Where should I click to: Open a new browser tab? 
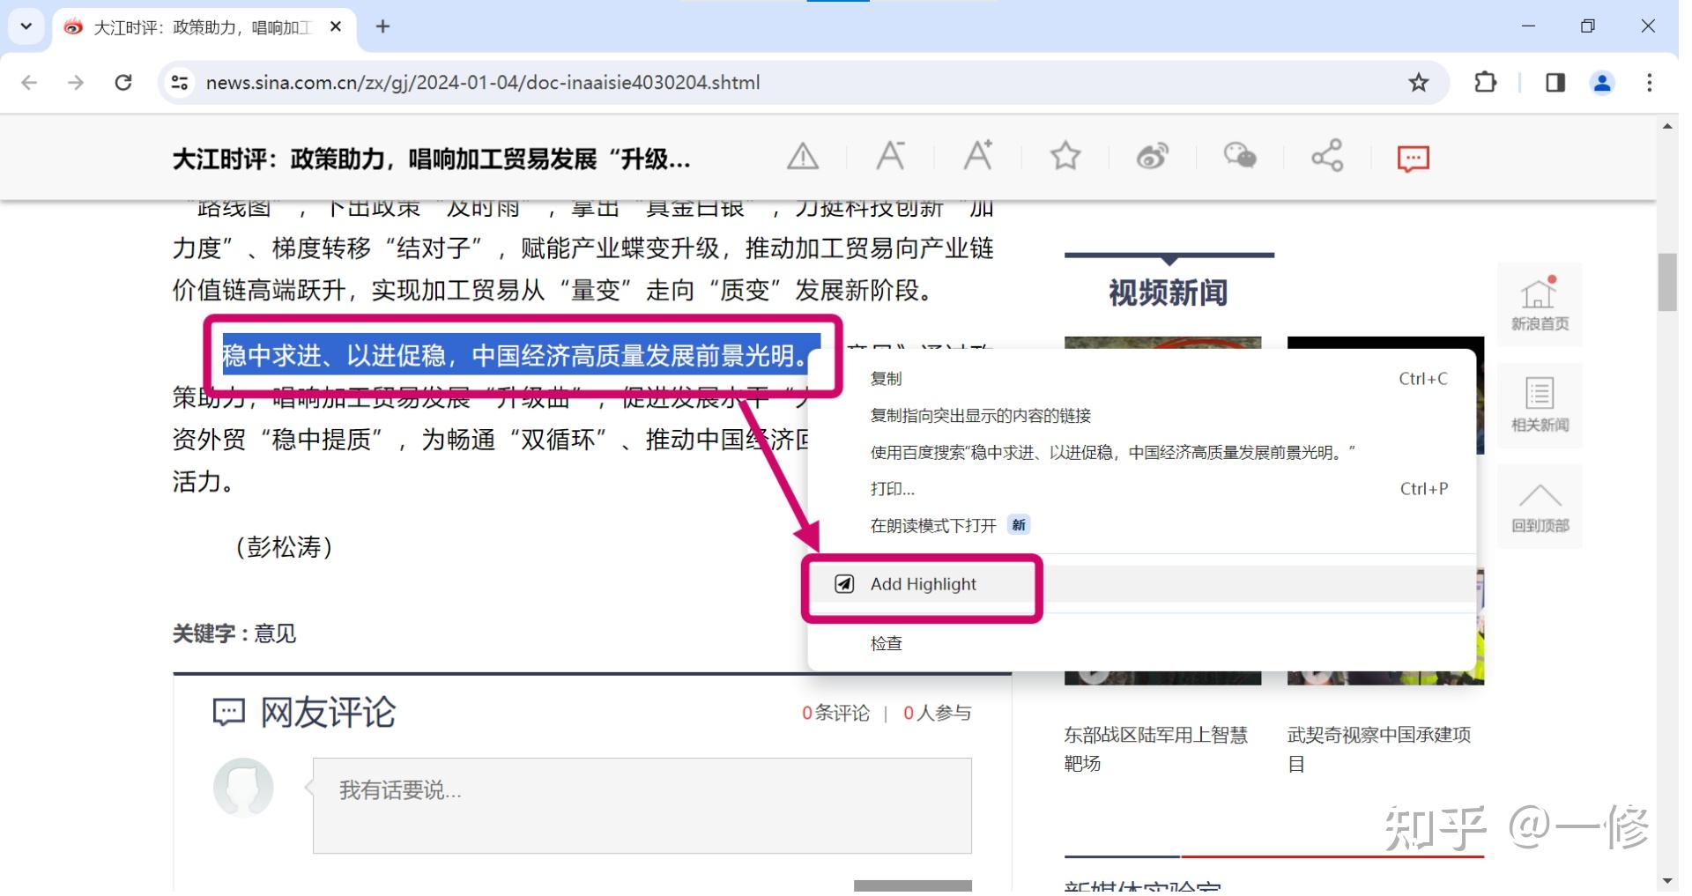(382, 26)
